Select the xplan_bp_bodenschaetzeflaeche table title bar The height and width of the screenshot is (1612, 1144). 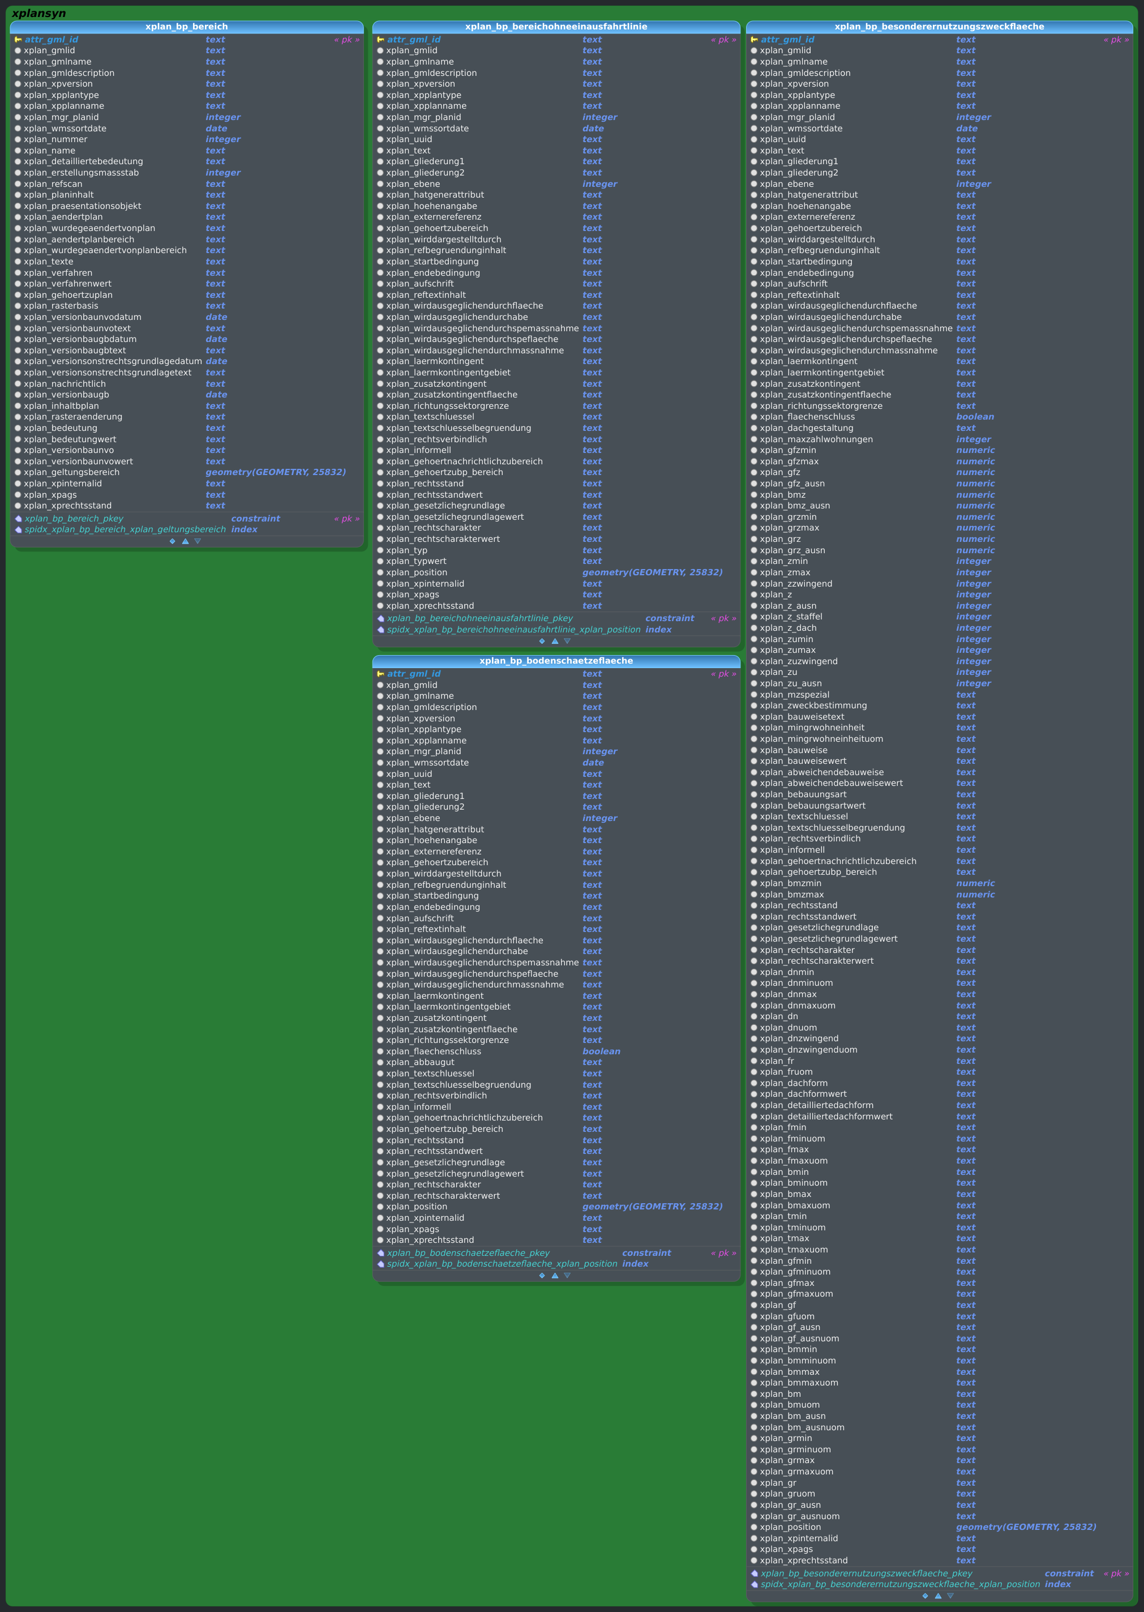[x=556, y=661]
